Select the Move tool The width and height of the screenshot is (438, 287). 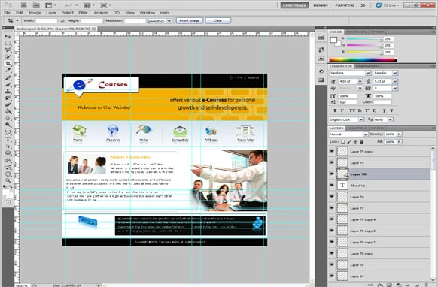[x=8, y=37]
